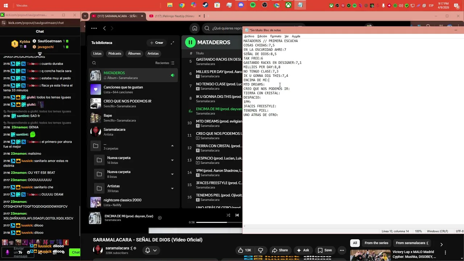Click previous track button in Spotify player
Viewport: 464px width, 261px height.
pos(237,215)
